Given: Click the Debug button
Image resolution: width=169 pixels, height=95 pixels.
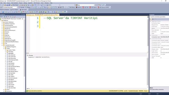Looking at the screenshot, I should pos(28,7).
